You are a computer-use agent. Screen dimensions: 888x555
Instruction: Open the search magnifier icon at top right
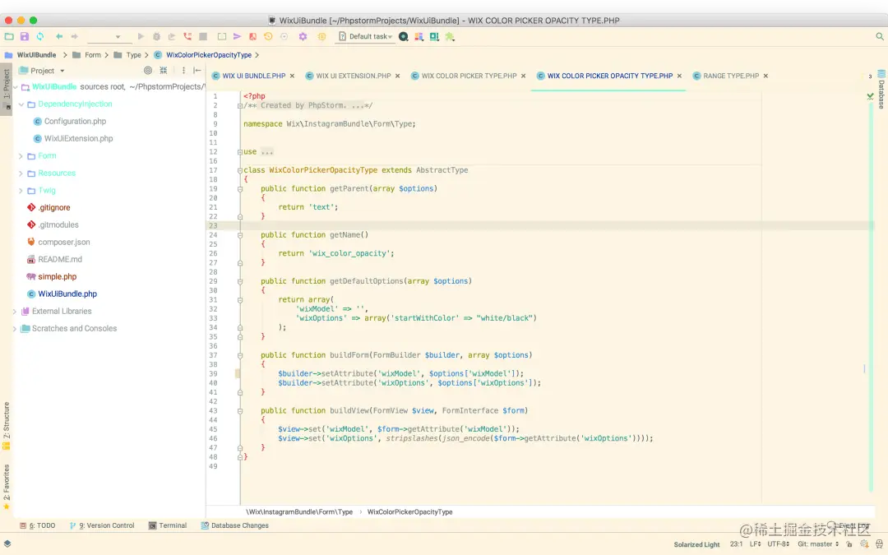point(880,36)
